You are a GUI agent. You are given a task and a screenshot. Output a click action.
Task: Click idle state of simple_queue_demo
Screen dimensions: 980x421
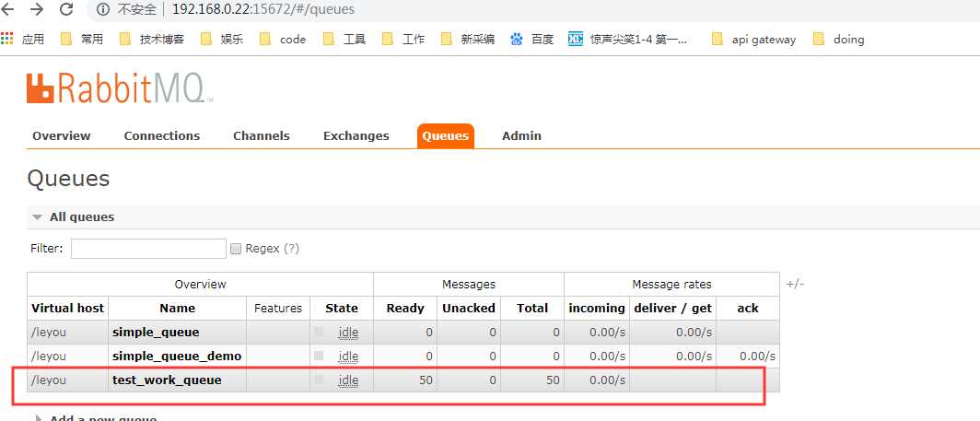point(348,356)
